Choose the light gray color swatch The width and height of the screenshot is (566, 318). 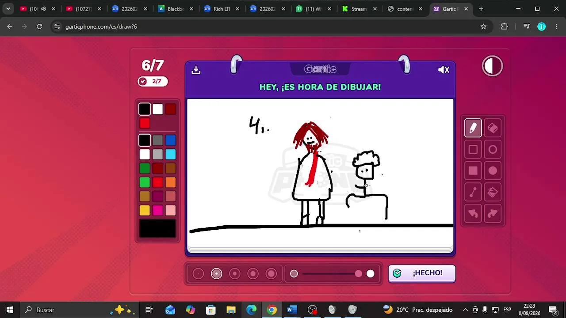[x=157, y=155]
